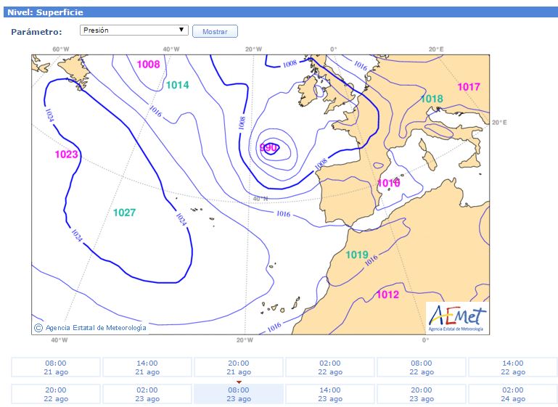Screen dimensions: 558x407
Task: Click the 990 low pressure center label
Action: point(269,148)
